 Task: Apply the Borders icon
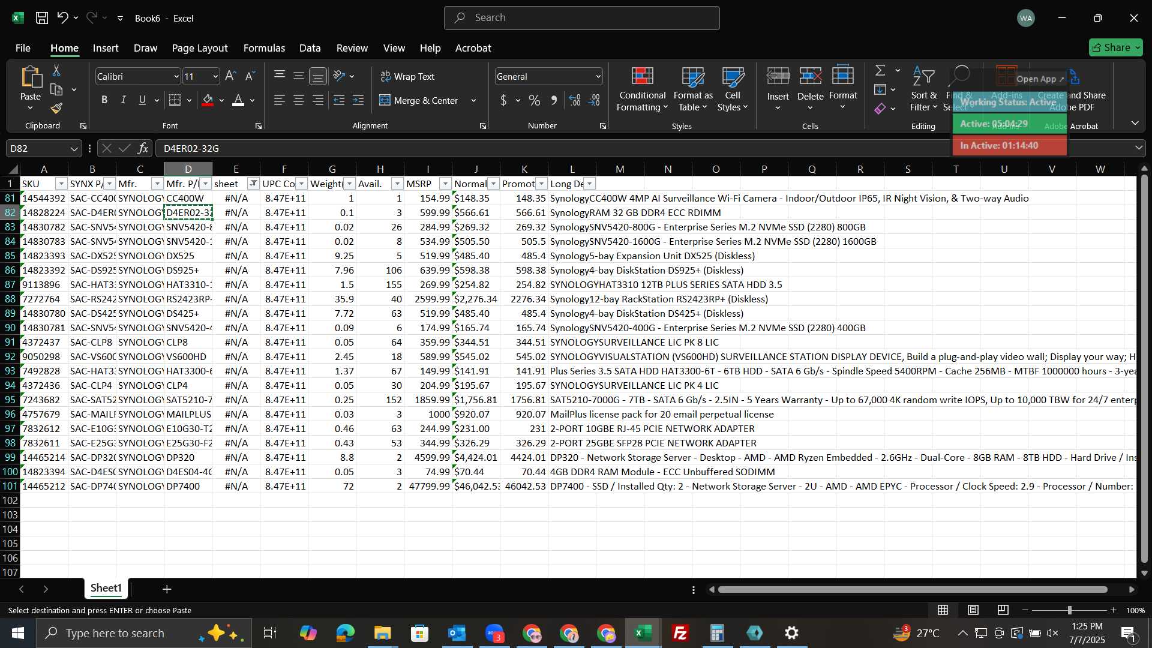click(x=175, y=100)
